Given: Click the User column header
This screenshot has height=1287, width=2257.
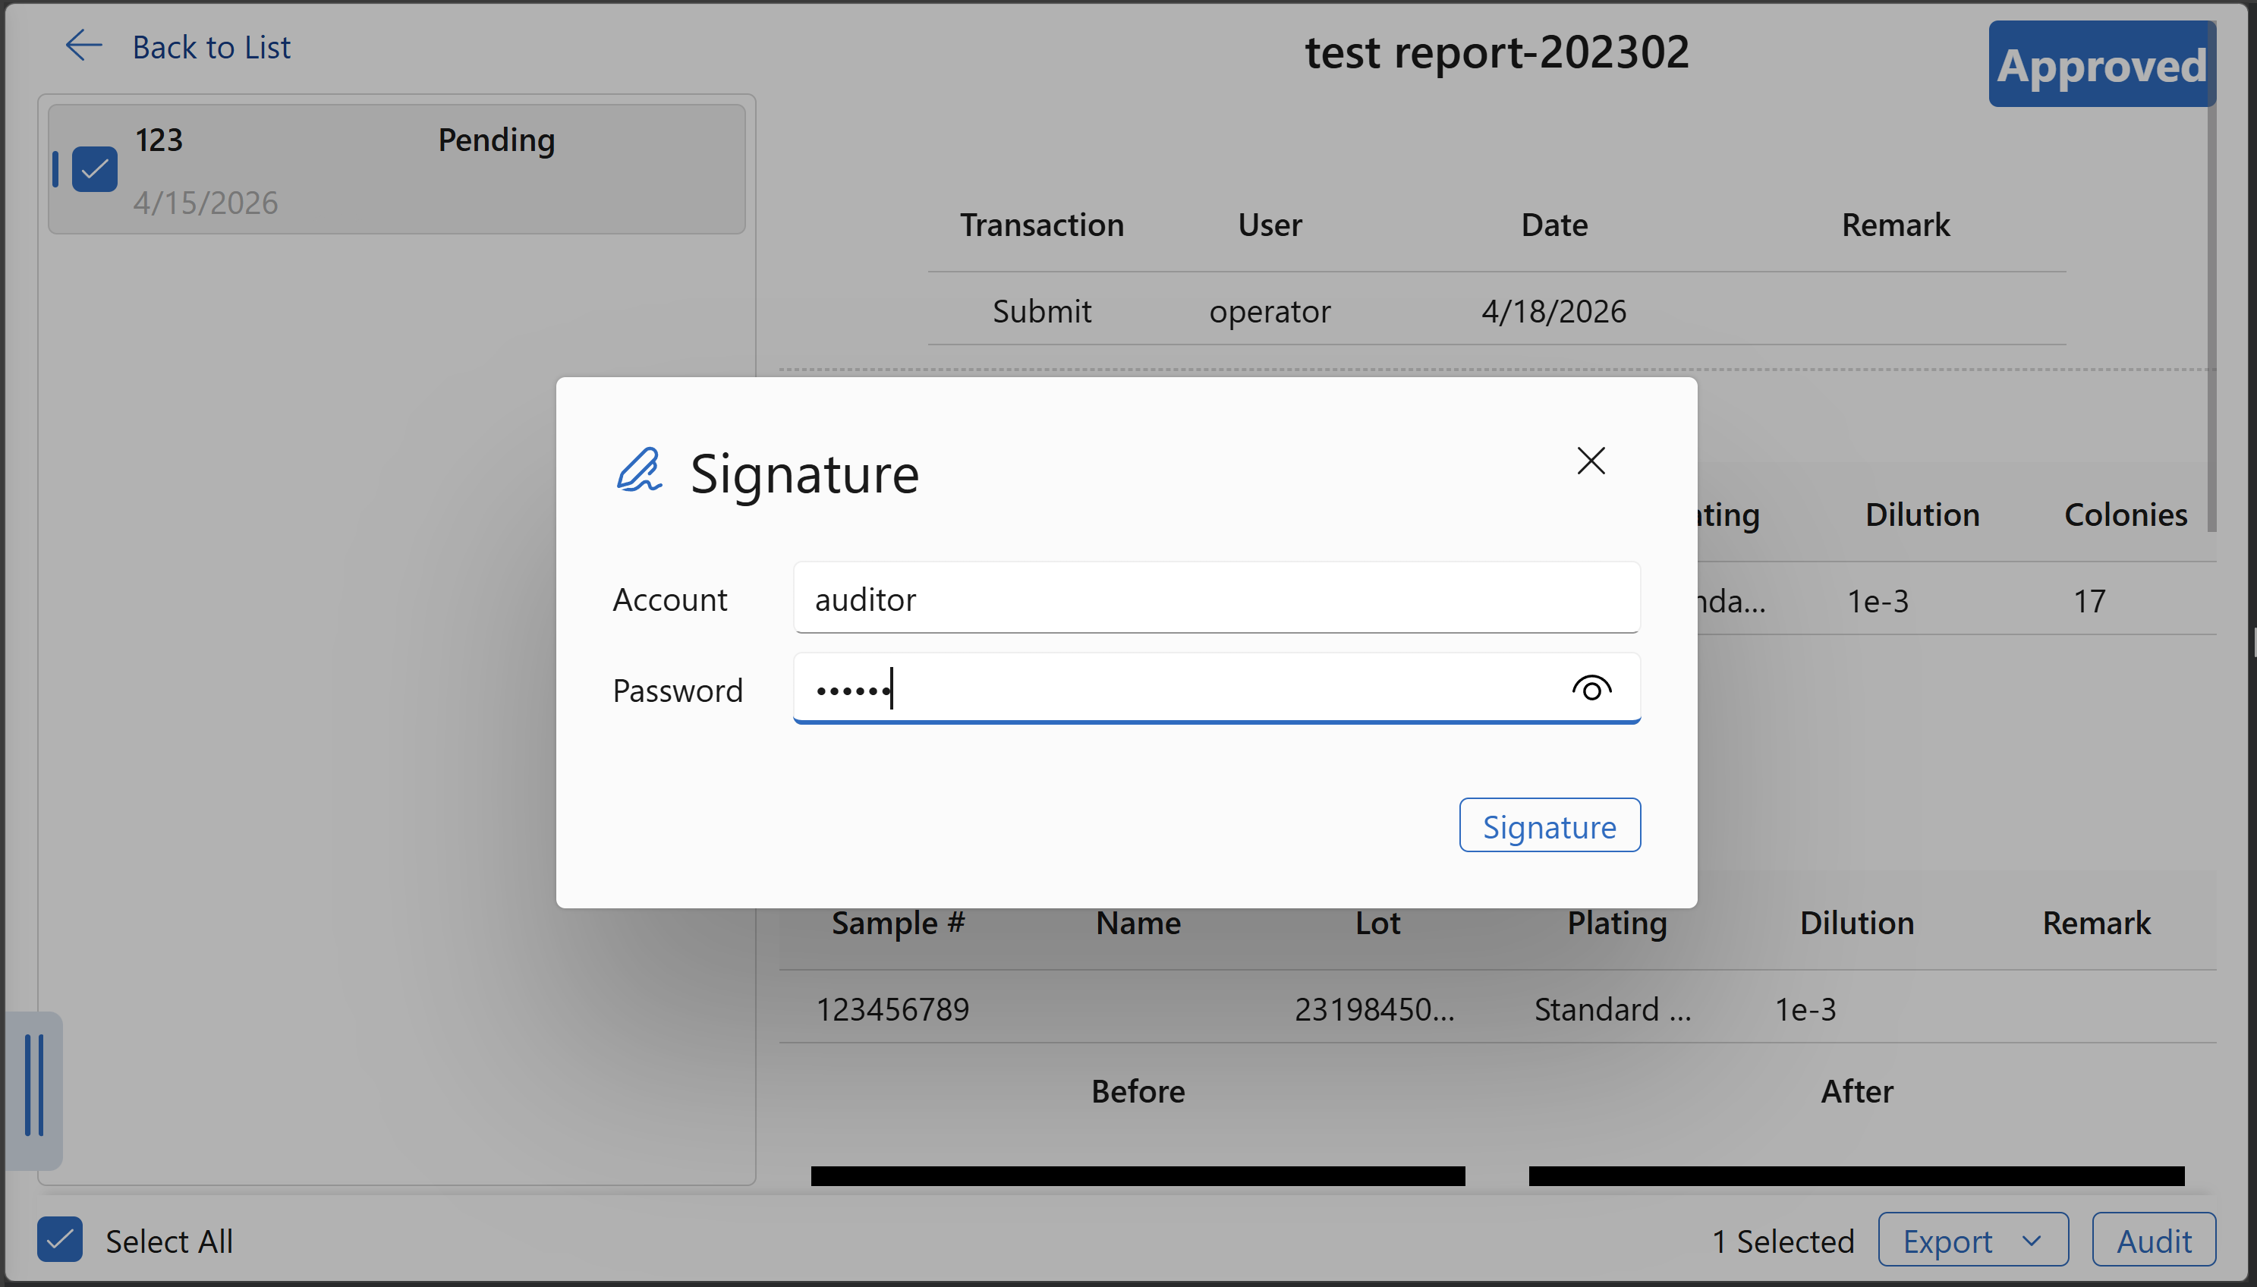Looking at the screenshot, I should 1270,225.
